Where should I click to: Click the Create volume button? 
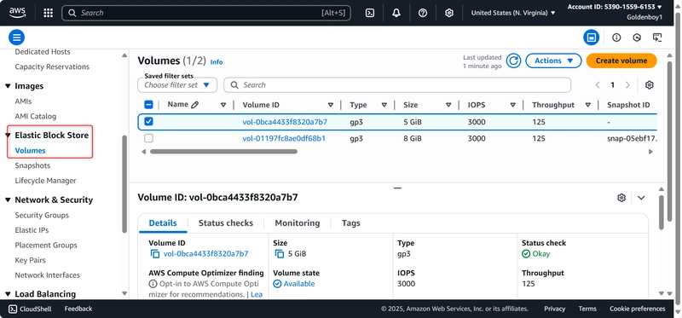click(x=621, y=61)
